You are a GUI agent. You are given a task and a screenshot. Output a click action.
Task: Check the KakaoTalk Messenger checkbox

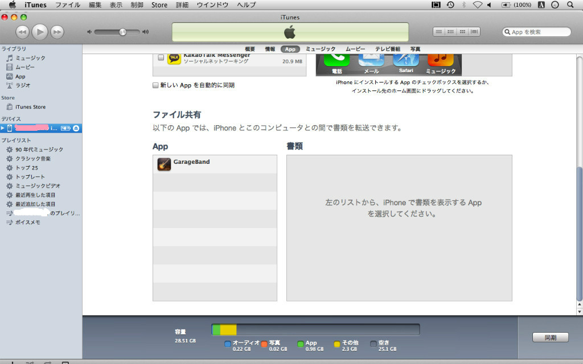[161, 57]
